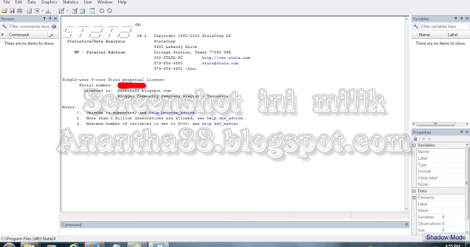This screenshot has height=247, width=470.
Task: Click the wrench icon in Review panel
Action: [x=4, y=27]
